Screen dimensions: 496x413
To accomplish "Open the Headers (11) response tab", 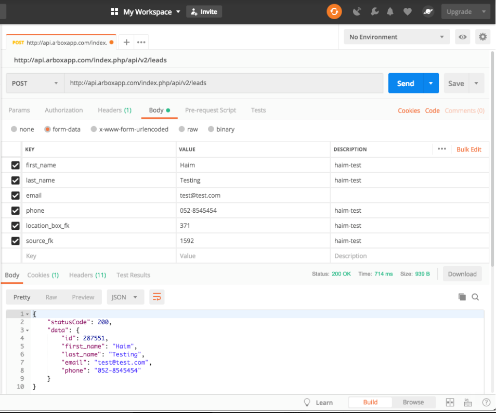I will (x=87, y=275).
